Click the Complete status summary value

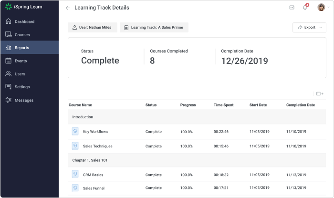pyautogui.click(x=100, y=61)
